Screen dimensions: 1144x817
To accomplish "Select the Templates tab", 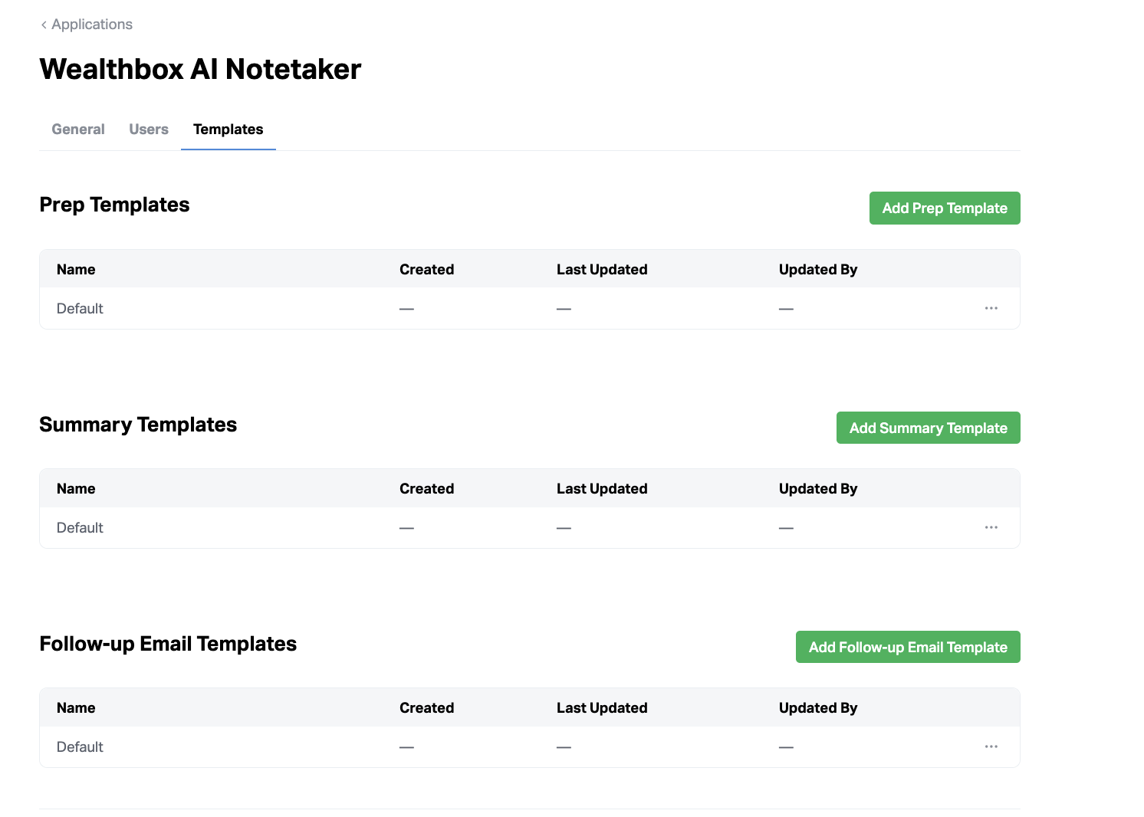I will click(228, 129).
